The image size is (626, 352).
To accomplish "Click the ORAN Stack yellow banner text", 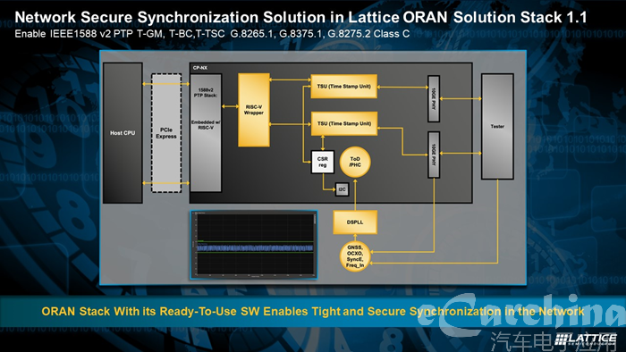I will point(313,311).
